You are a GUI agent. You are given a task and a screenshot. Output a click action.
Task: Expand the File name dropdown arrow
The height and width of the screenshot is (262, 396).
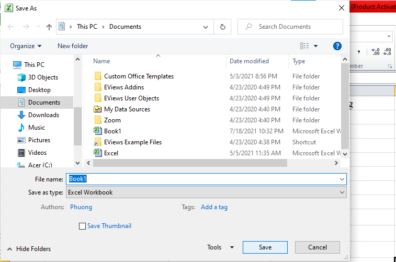[x=342, y=179]
